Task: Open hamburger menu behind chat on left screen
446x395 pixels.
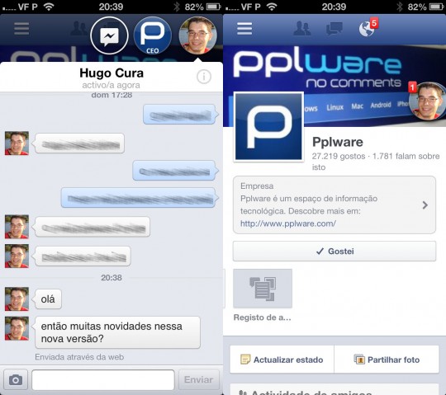Action: [x=21, y=29]
